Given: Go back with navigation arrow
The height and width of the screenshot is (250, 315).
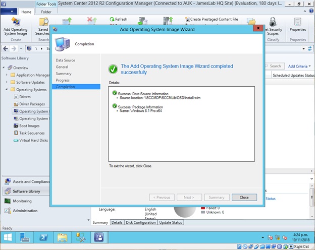Looking at the screenshot, I should [x=6, y=48].
